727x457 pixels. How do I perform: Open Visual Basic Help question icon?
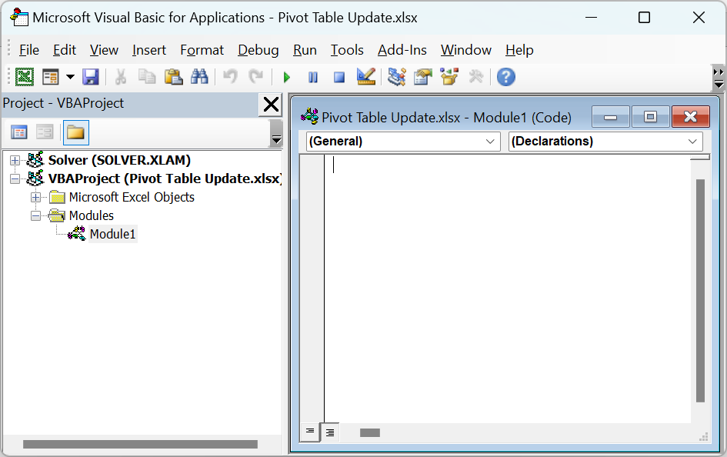[506, 77]
